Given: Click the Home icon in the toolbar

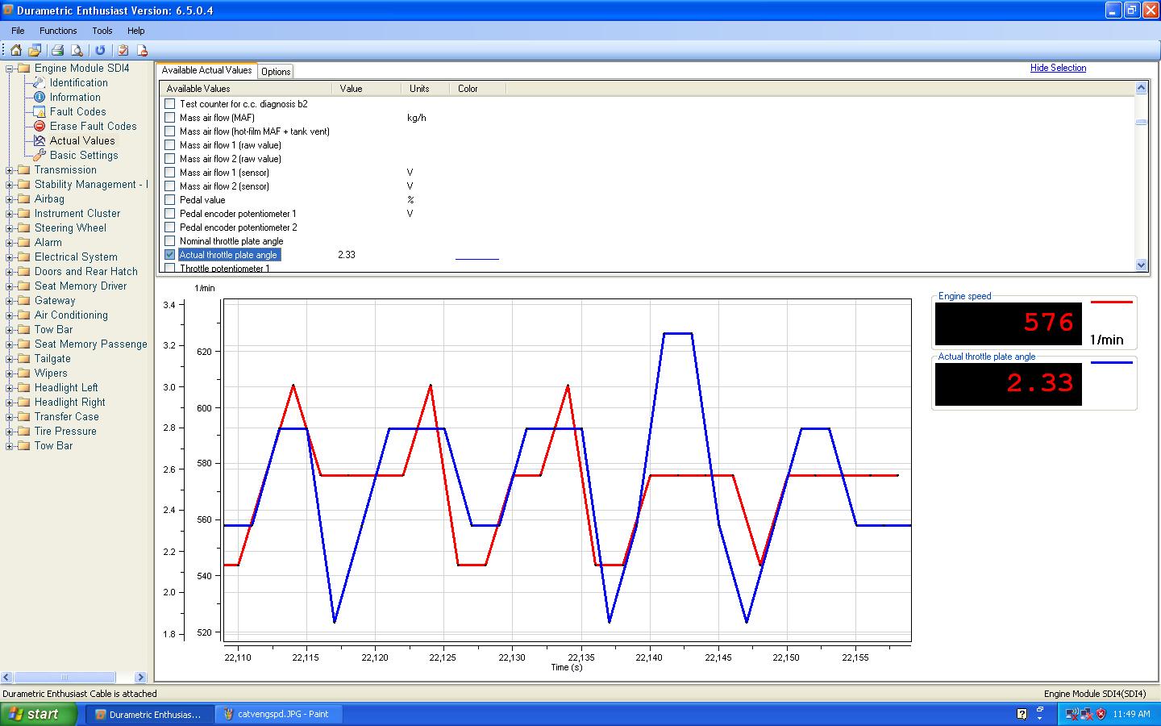Looking at the screenshot, I should (15, 50).
